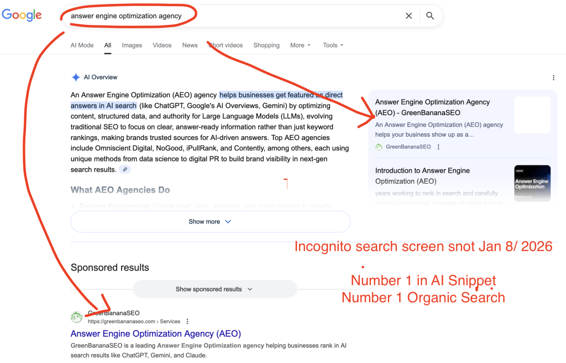Click the Answer Engine Optimization video thumbnail
566x363 pixels.
click(532, 183)
